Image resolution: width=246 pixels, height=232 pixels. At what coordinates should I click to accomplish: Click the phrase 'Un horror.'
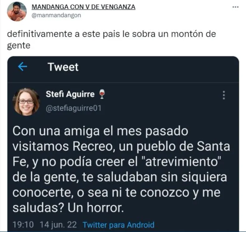point(96,207)
